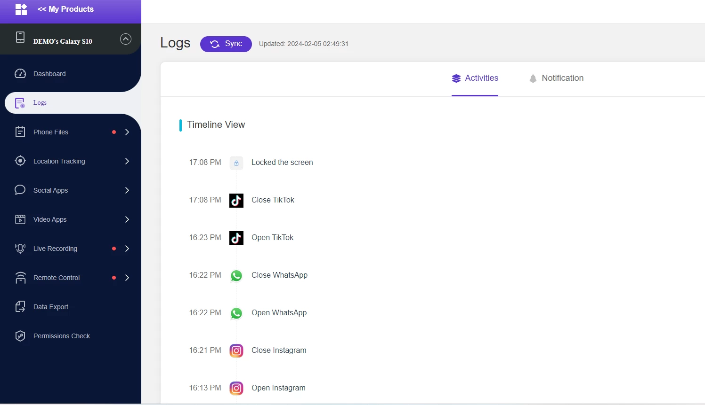Expand the Social Apps chevron
This screenshot has height=405, width=705.
pyautogui.click(x=127, y=190)
